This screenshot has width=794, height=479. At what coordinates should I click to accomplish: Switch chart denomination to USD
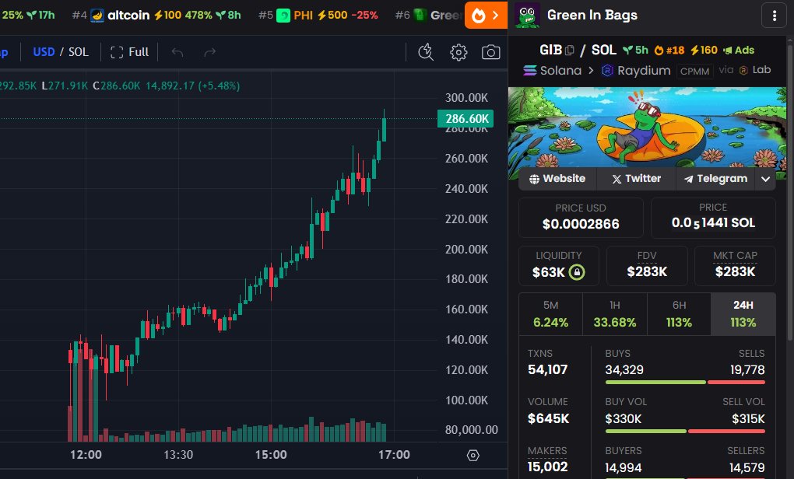point(44,52)
